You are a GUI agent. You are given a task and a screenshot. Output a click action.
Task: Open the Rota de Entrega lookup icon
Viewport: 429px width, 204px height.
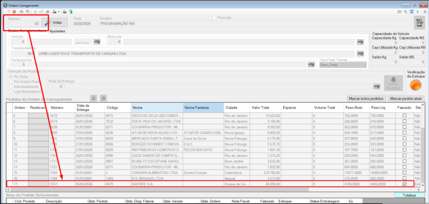(x=377, y=87)
